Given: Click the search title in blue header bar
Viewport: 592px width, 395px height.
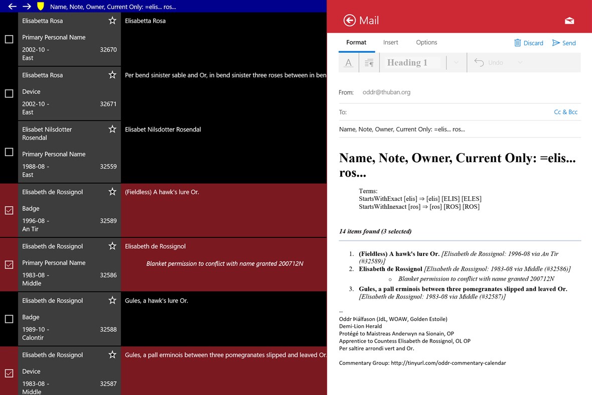Looking at the screenshot, I should click(113, 7).
